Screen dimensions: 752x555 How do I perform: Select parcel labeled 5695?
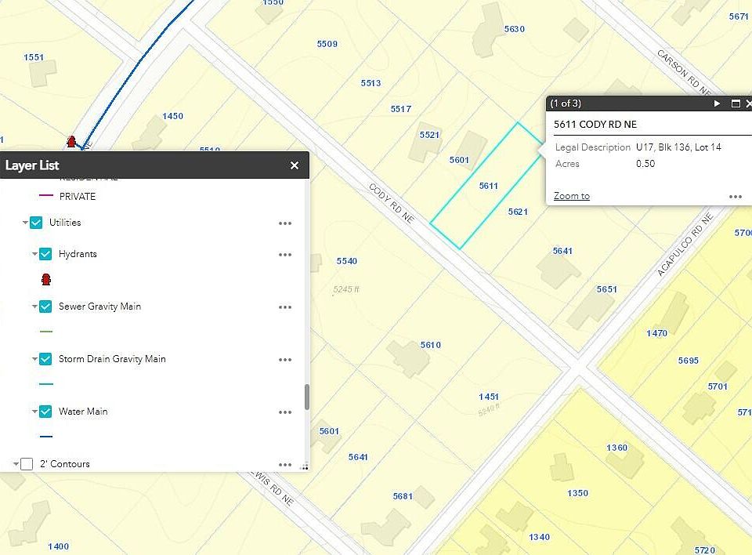689,361
